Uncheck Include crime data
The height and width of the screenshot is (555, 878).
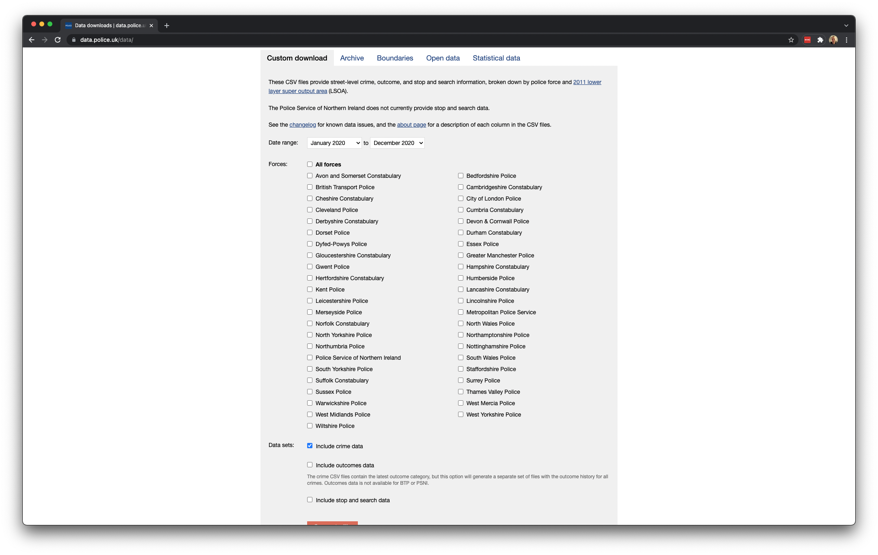(x=310, y=446)
